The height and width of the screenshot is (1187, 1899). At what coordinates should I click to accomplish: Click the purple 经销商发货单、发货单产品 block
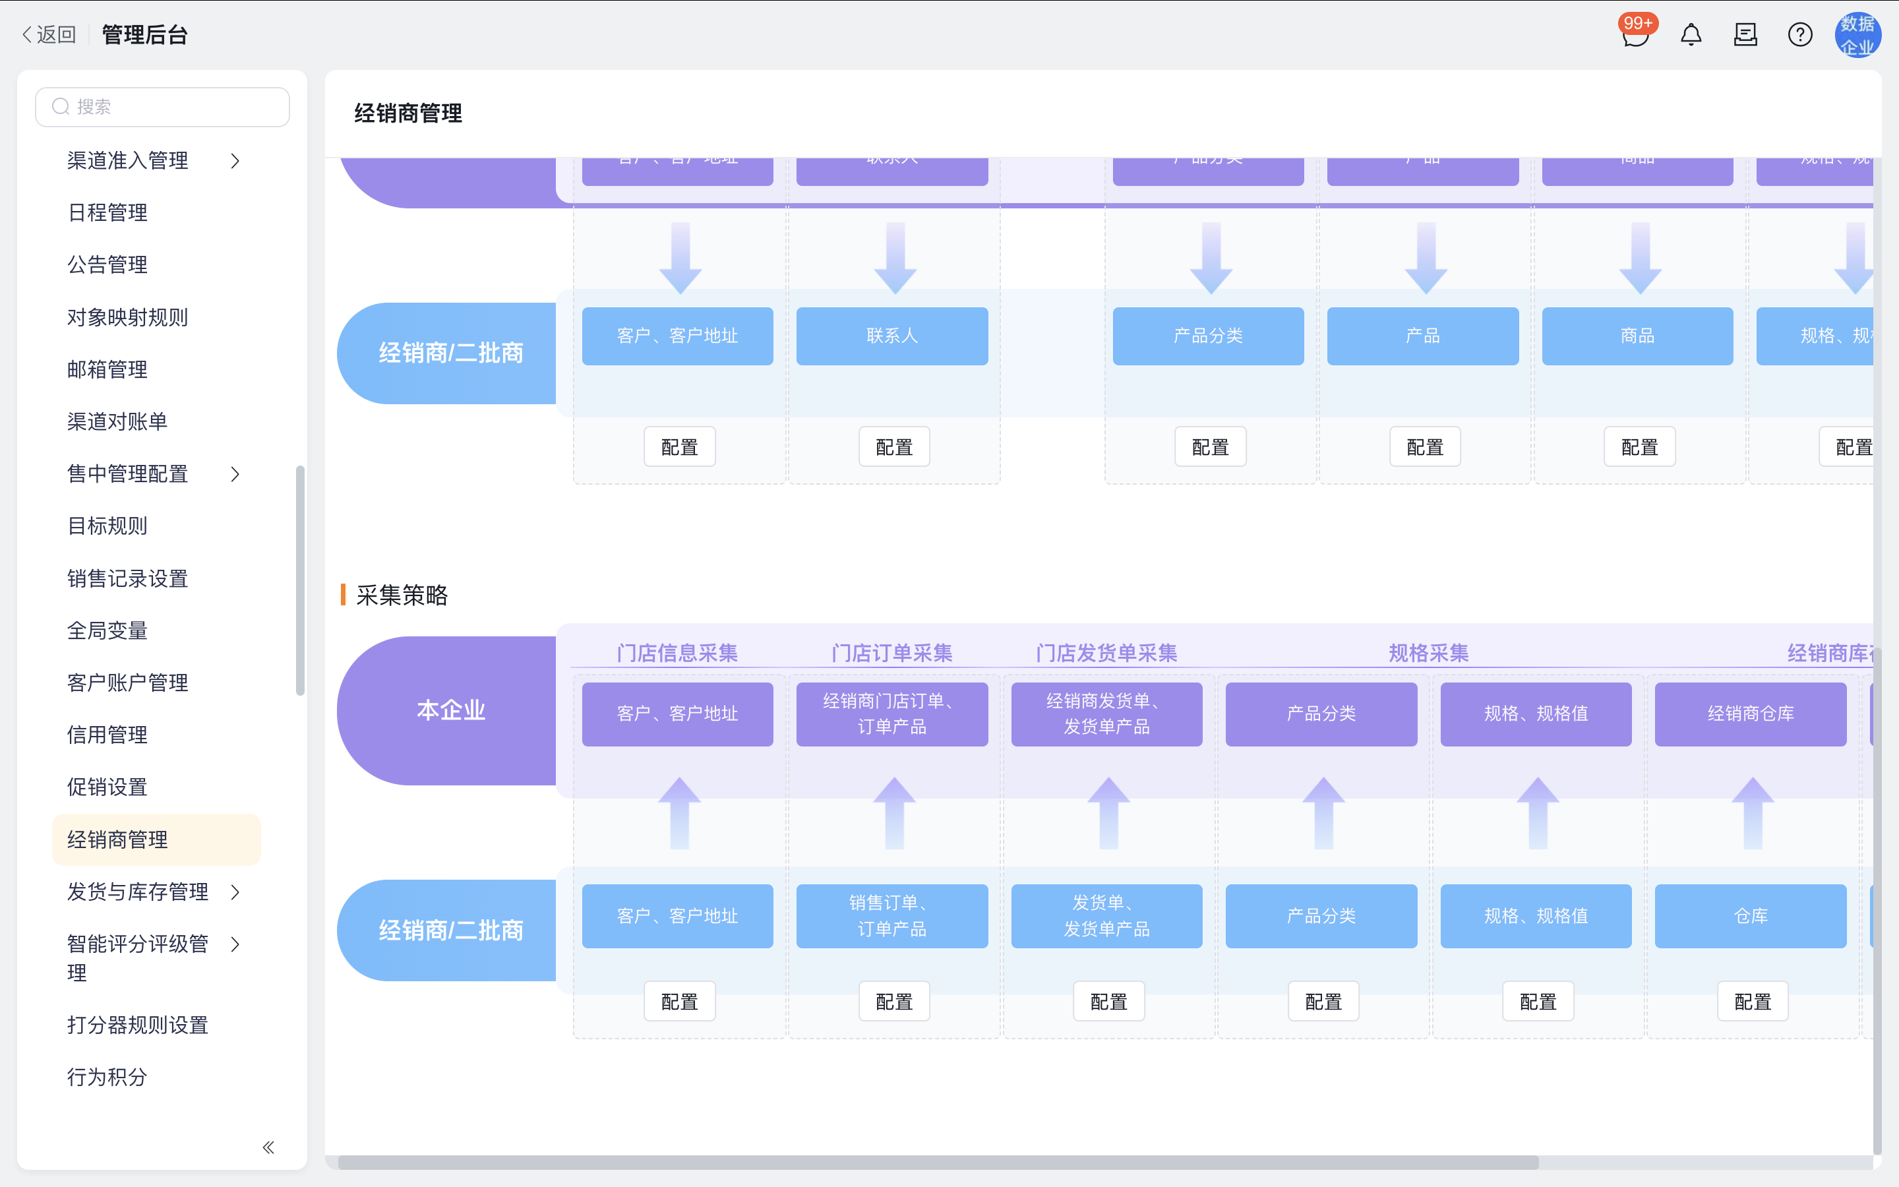(1106, 714)
